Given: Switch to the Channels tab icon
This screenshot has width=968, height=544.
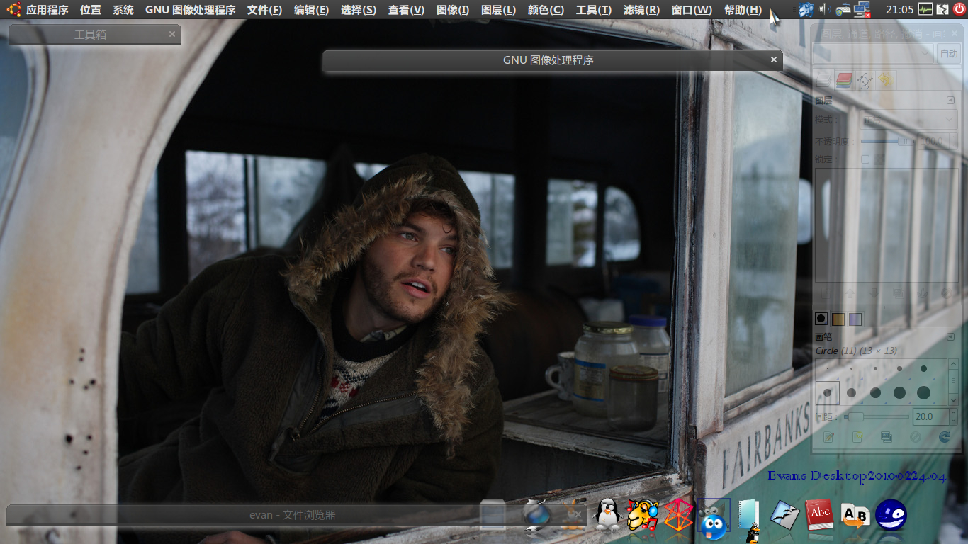Looking at the screenshot, I should click(x=843, y=80).
